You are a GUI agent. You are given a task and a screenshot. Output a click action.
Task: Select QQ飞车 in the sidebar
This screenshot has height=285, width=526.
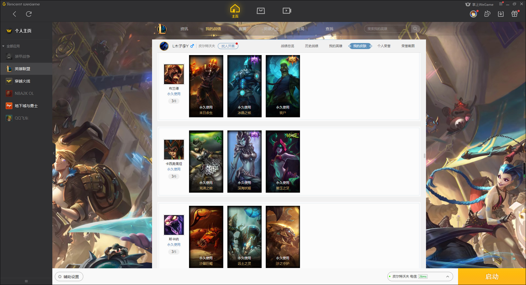pyautogui.click(x=26, y=118)
